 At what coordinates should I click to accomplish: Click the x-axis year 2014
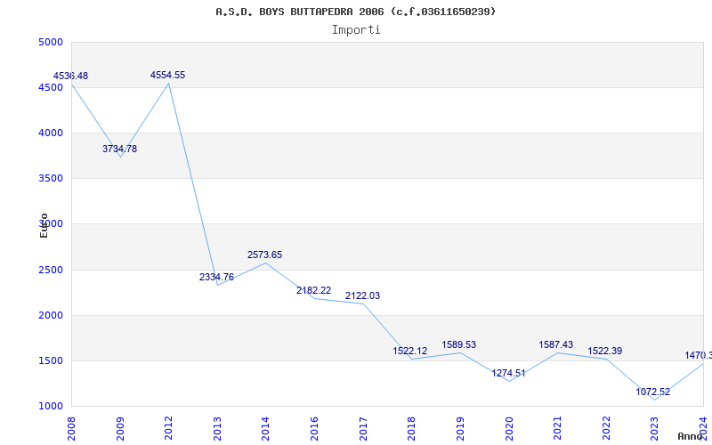tap(265, 428)
